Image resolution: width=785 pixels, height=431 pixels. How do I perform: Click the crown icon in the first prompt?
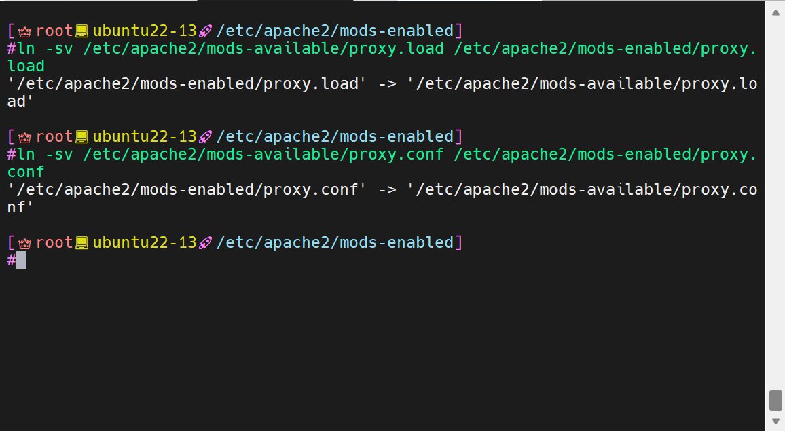[24, 31]
